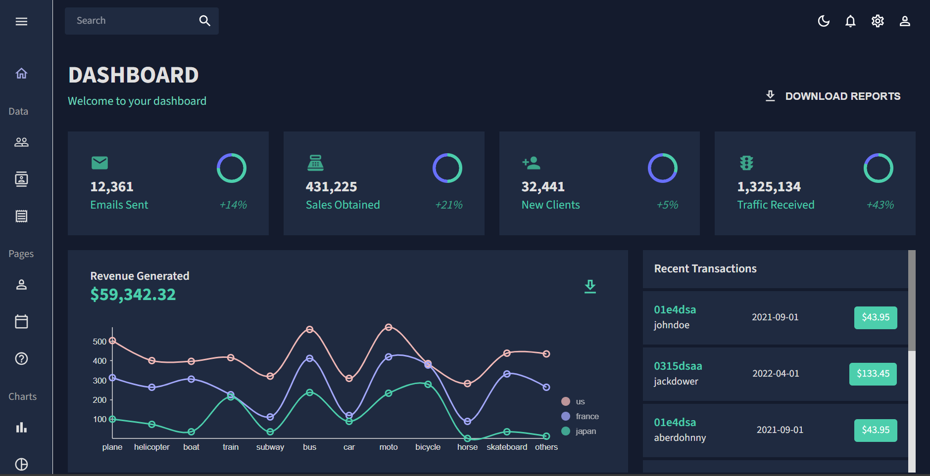Click New Clients progress circle
The height and width of the screenshot is (476, 930).
coord(663,168)
